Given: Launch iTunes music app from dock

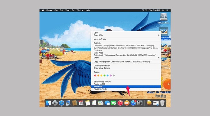Looking at the screenshot, I should click(x=120, y=103).
